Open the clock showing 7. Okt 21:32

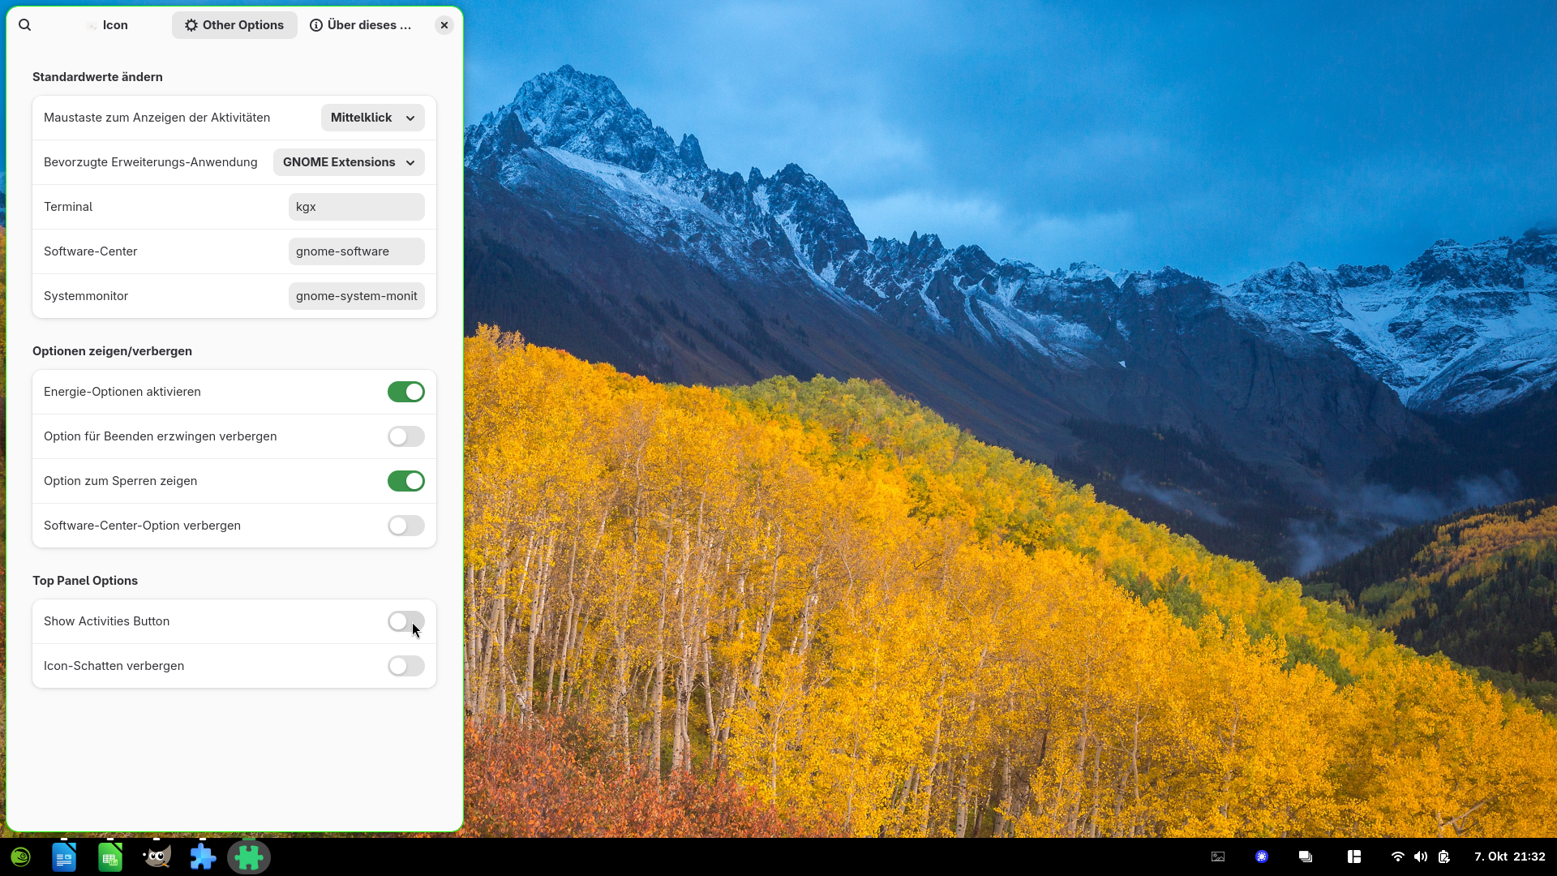click(x=1509, y=857)
